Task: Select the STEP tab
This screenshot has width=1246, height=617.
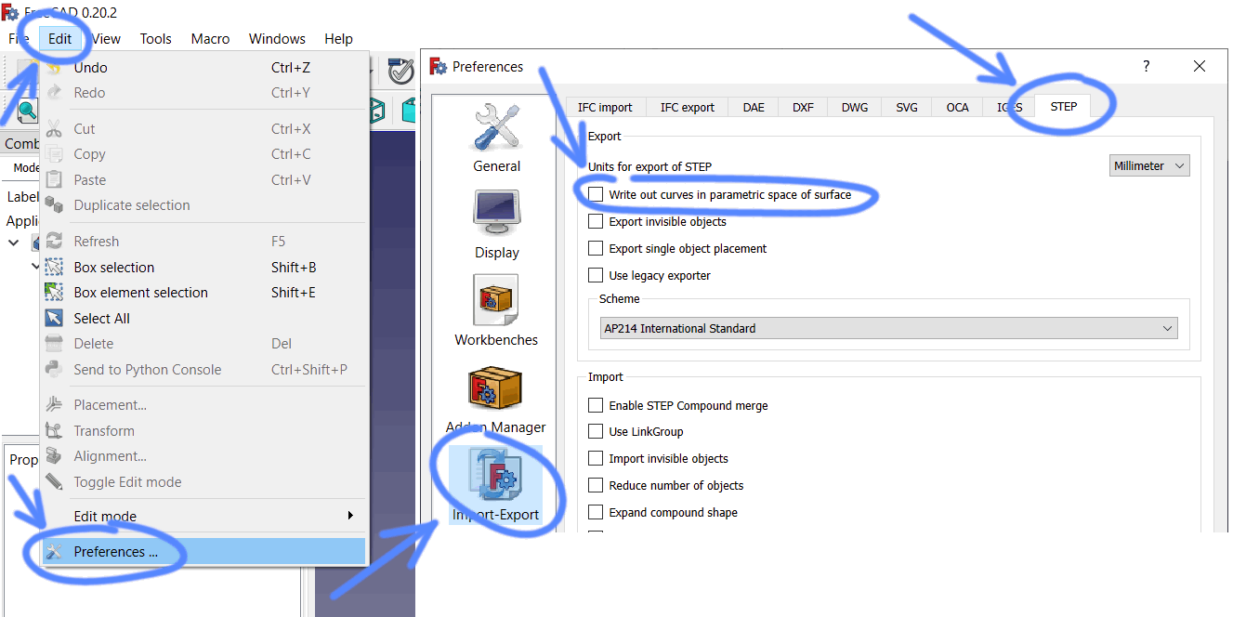Action: (1064, 106)
